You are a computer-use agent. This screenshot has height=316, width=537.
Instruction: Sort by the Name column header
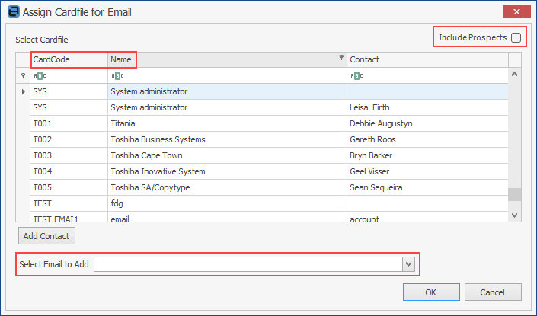tap(227, 59)
